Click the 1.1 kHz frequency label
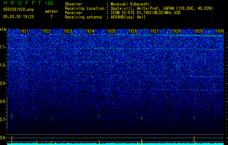228x145 pixels. (3, 47)
